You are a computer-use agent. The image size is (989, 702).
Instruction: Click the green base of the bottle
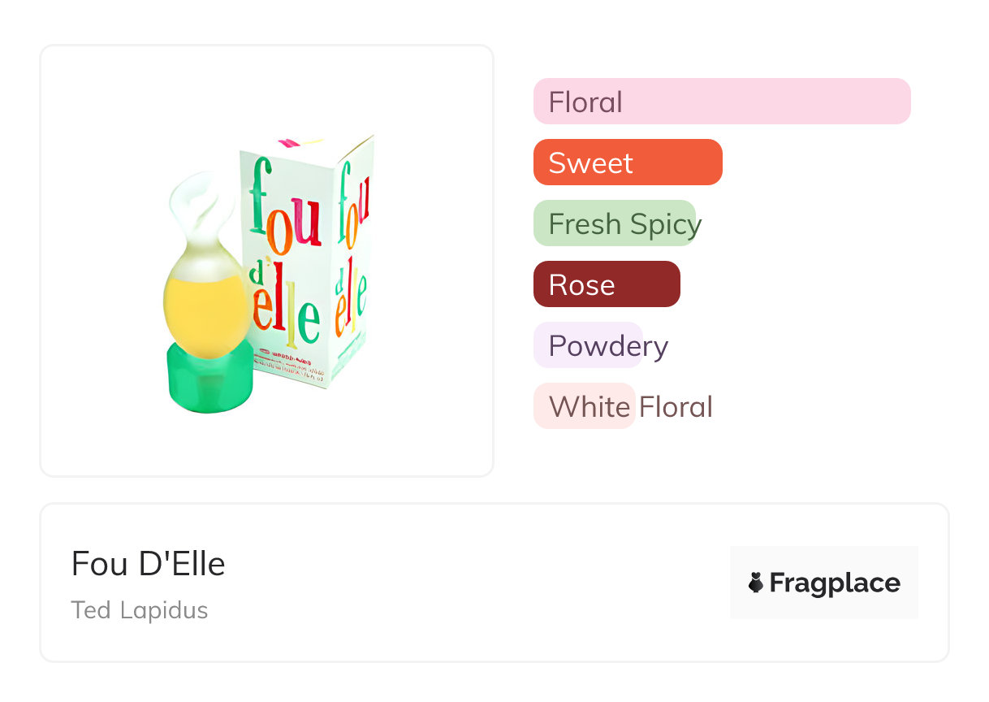(210, 376)
